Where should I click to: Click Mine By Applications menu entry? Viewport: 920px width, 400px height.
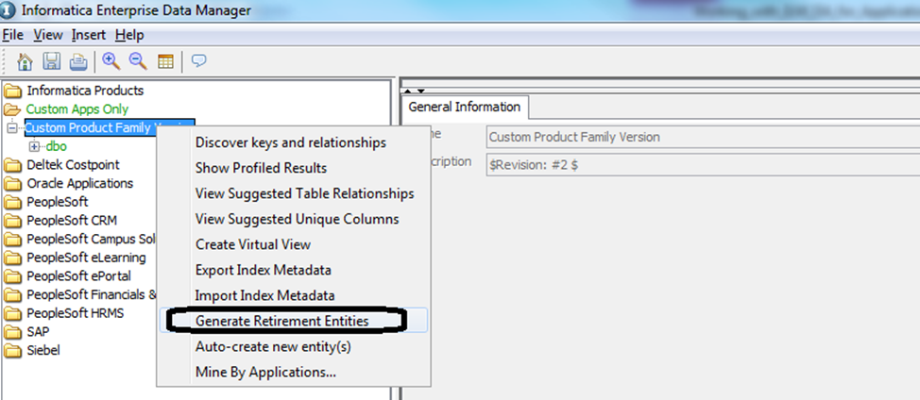[265, 372]
